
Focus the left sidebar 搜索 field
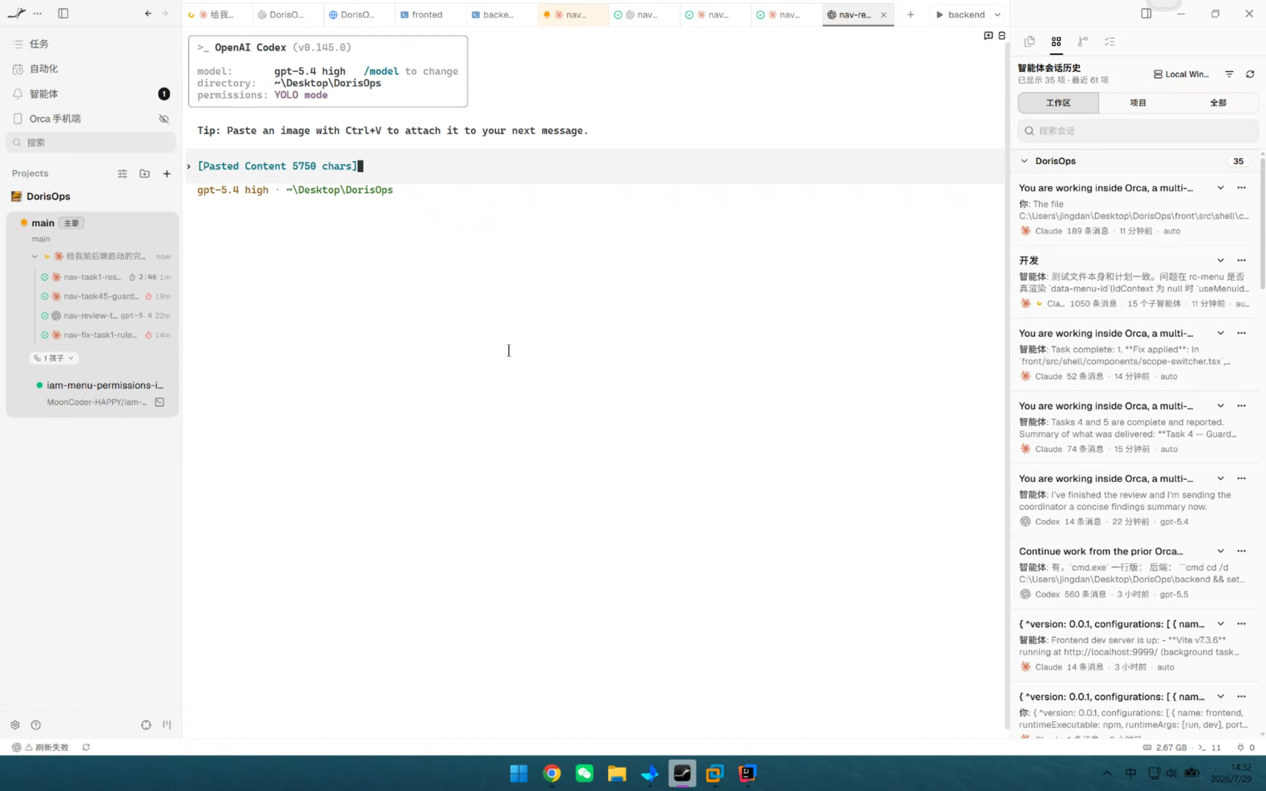coord(91,142)
